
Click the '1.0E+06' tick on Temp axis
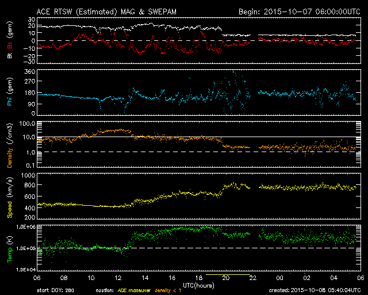tap(26, 227)
